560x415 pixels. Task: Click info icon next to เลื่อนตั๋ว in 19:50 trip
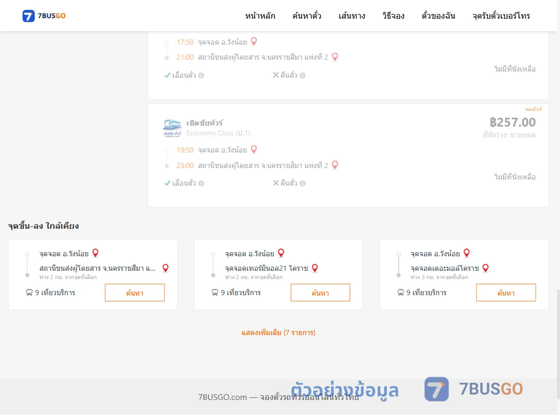[x=201, y=183]
